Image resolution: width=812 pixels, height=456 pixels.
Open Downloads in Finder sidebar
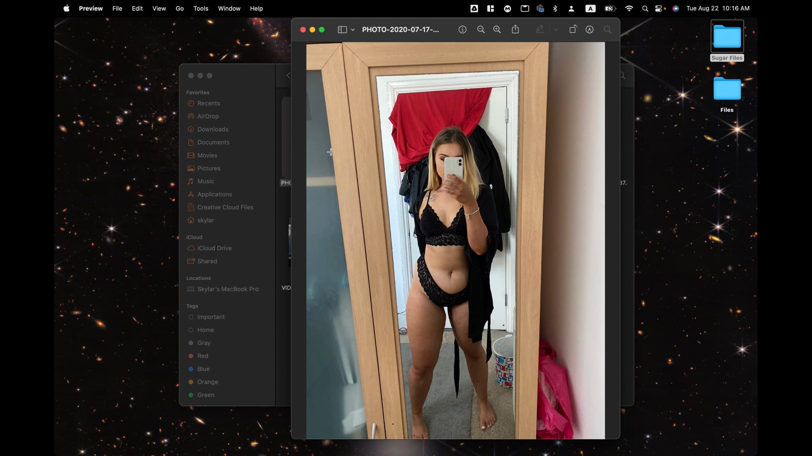coord(213,130)
